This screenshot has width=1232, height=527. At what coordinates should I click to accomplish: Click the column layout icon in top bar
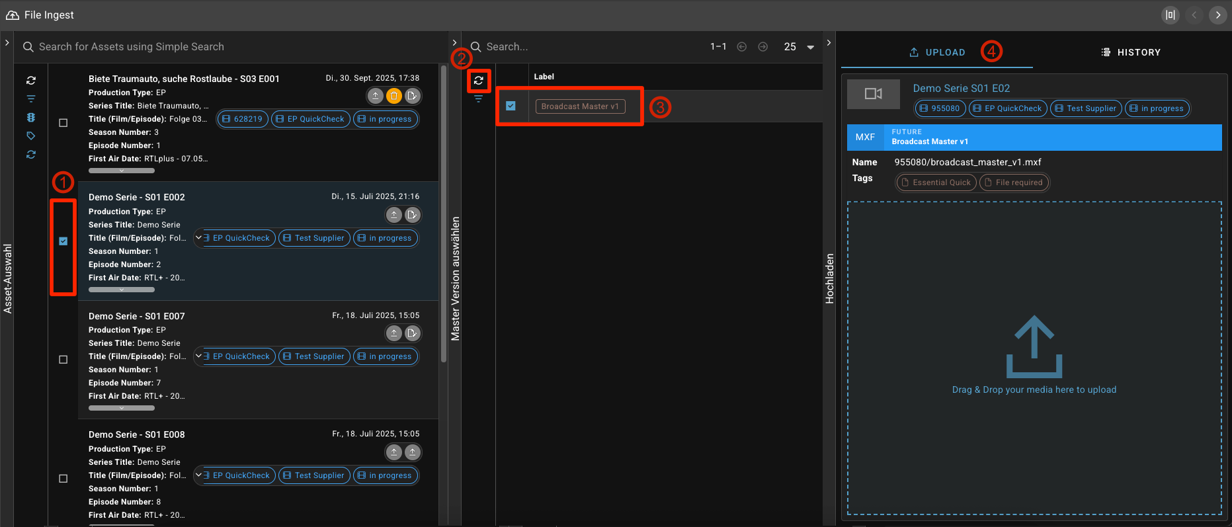coord(1170,15)
